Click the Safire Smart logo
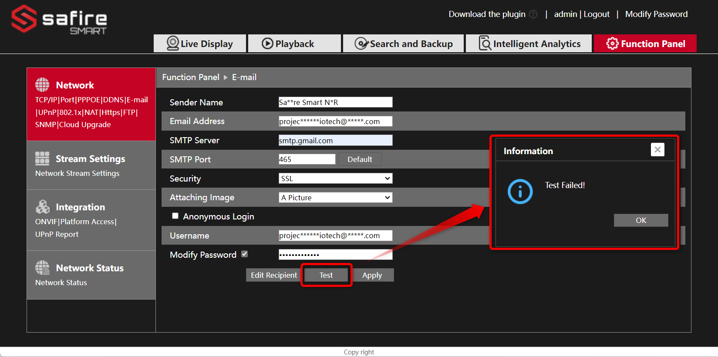This screenshot has height=357, width=718. pyautogui.click(x=59, y=20)
